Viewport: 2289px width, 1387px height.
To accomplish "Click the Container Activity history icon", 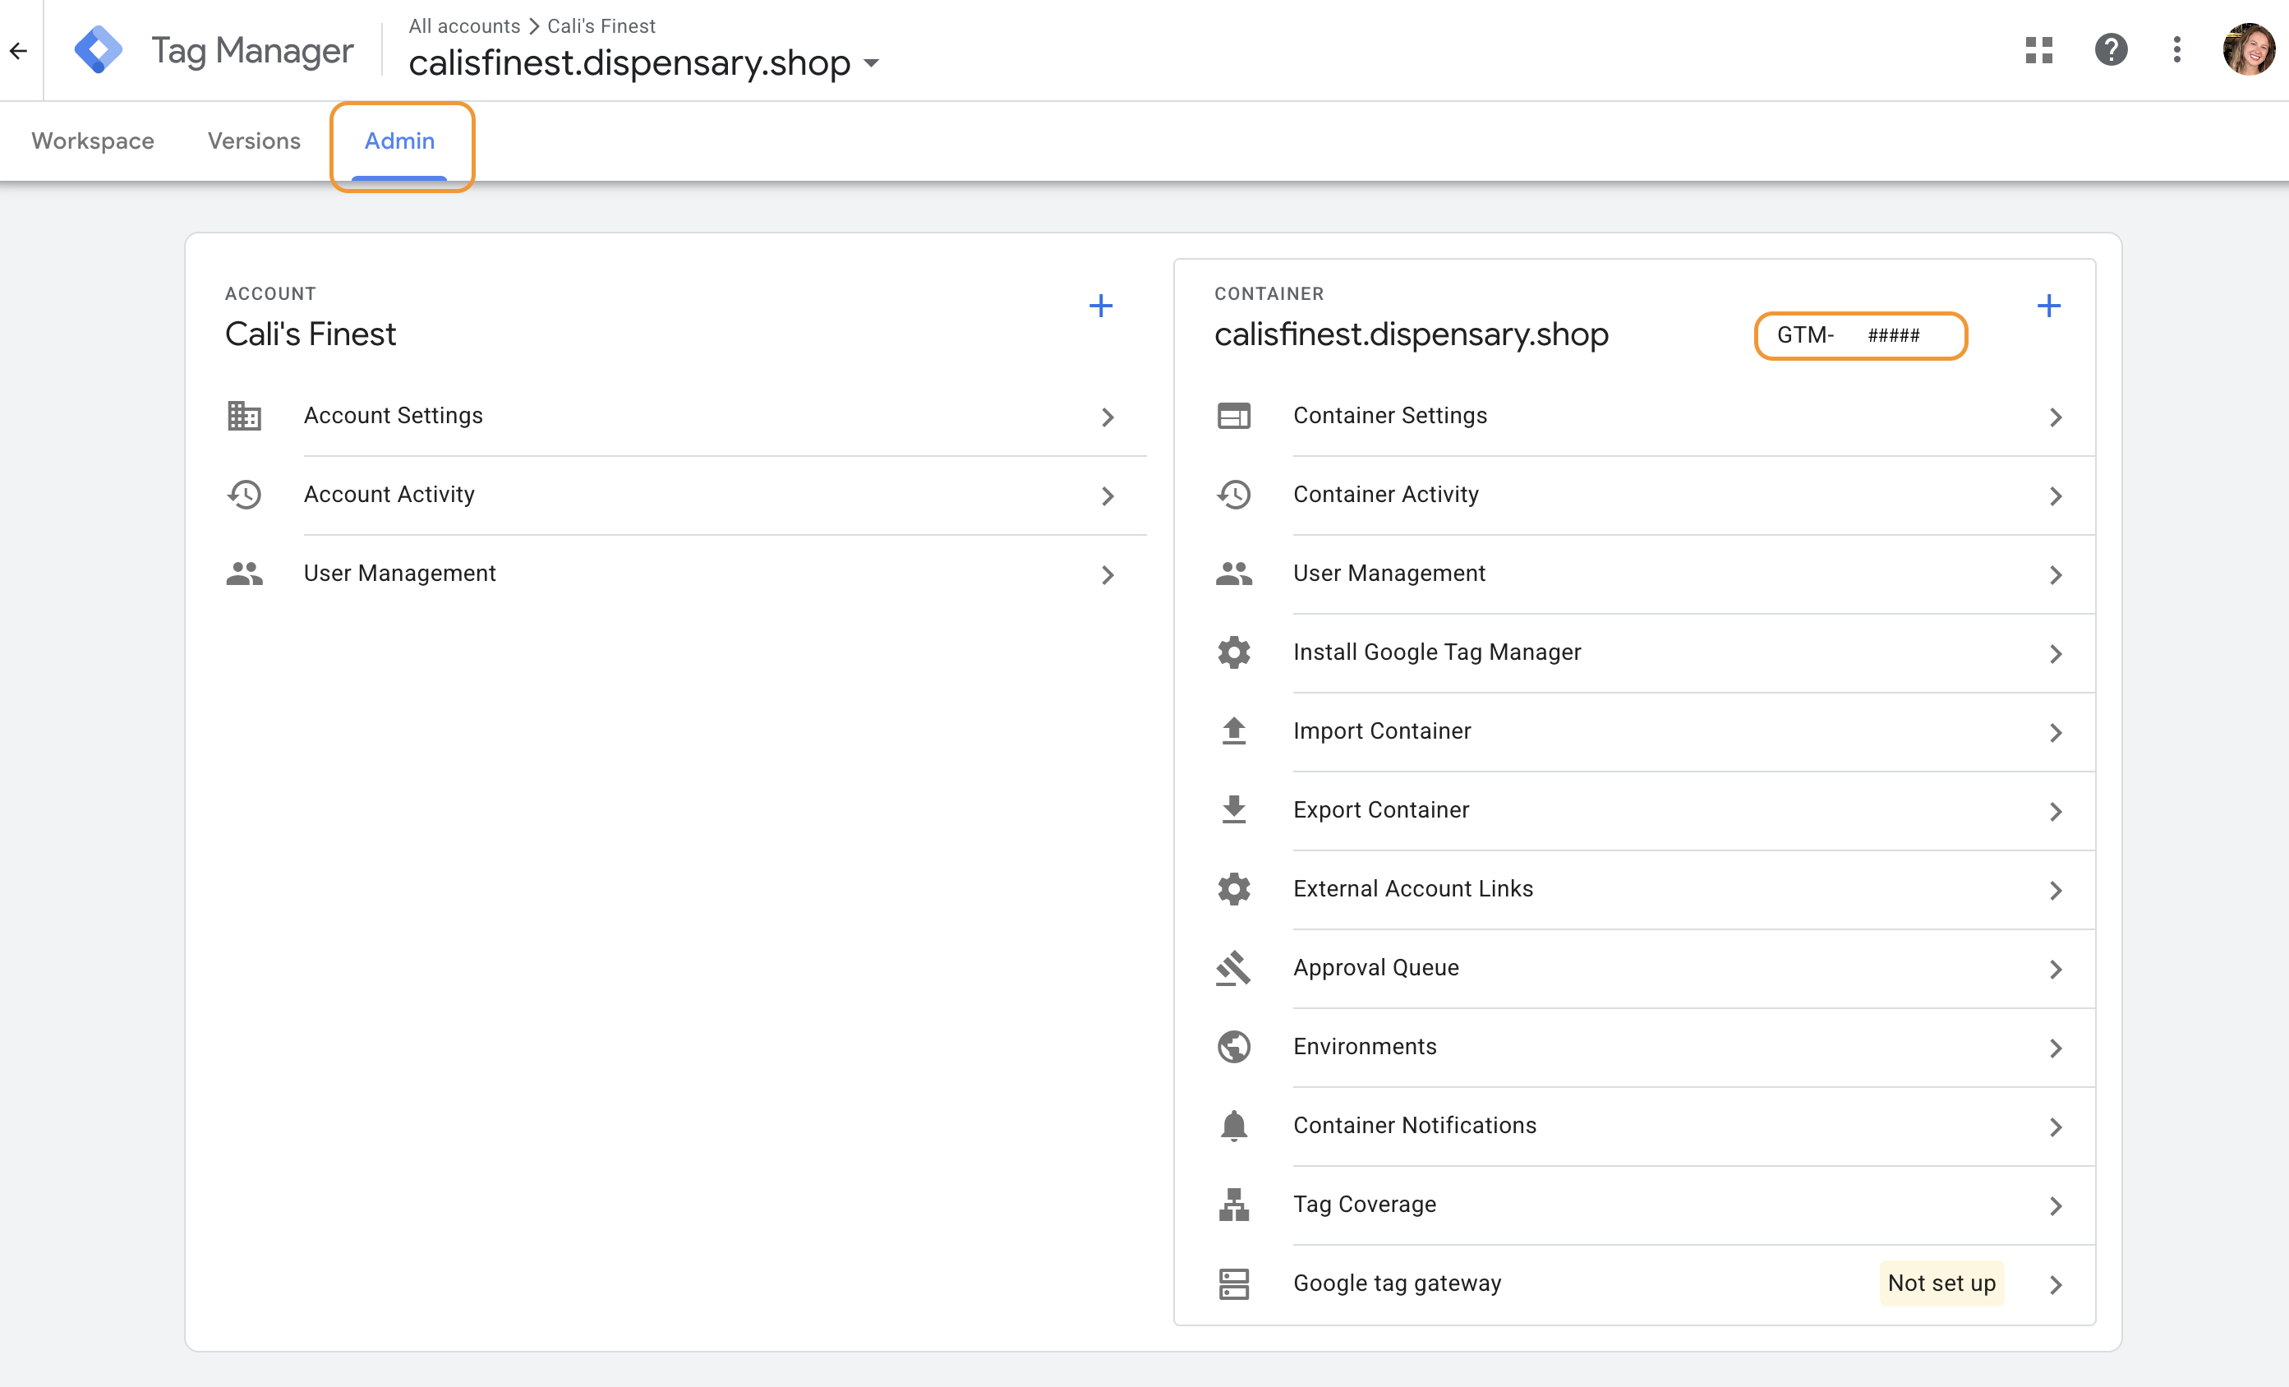I will (x=1234, y=494).
